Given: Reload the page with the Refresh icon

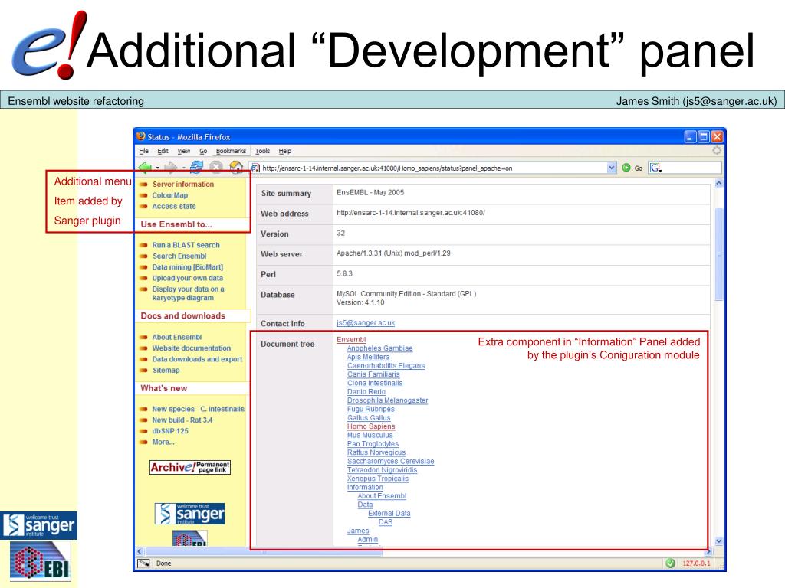Looking at the screenshot, I should (196, 168).
